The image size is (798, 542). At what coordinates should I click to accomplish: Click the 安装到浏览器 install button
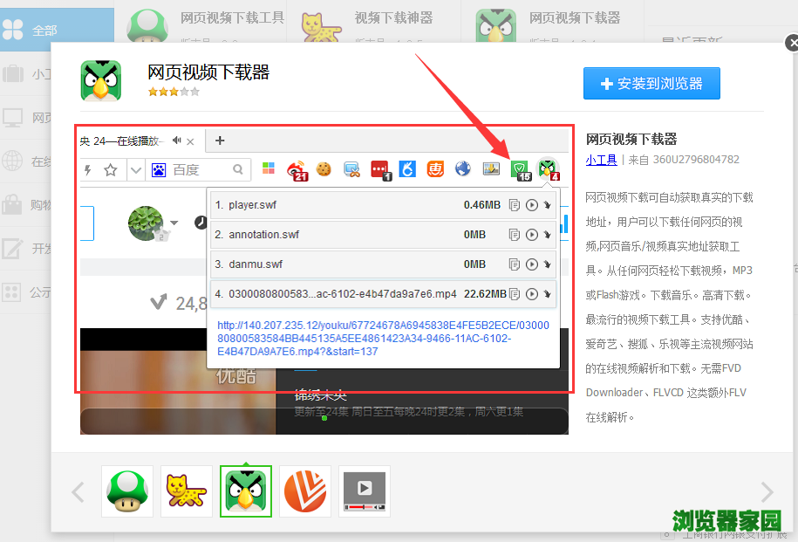click(651, 83)
